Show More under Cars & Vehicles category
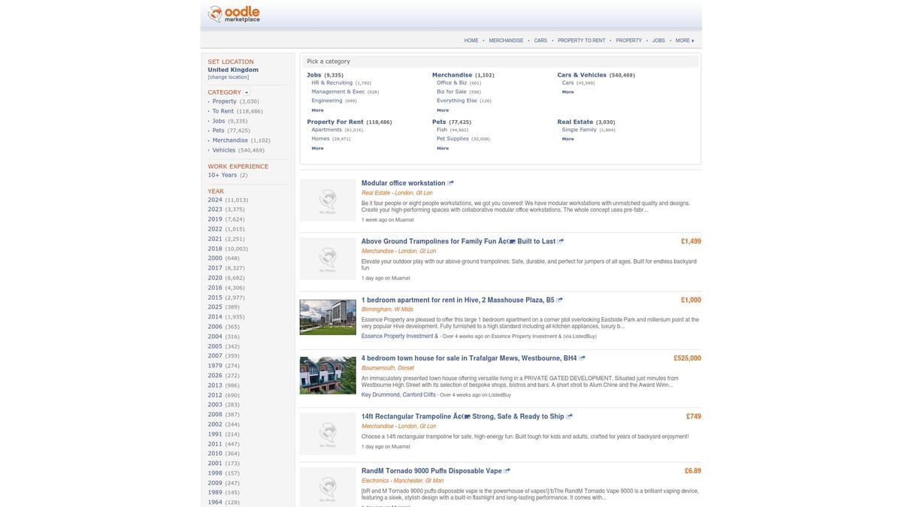The width and height of the screenshot is (902, 507). click(568, 92)
